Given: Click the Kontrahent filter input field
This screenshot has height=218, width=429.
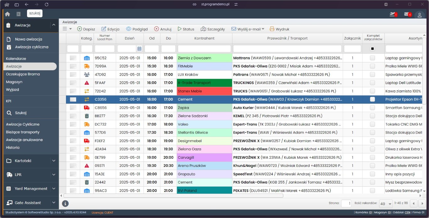Looking at the screenshot, I should click(x=204, y=49).
